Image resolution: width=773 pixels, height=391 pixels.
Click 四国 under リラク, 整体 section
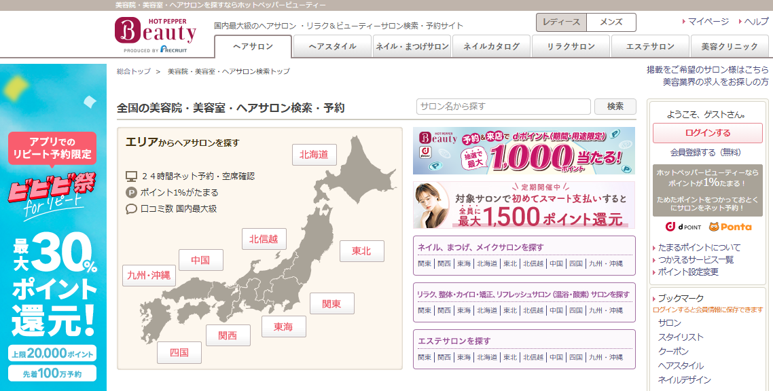tap(576, 311)
